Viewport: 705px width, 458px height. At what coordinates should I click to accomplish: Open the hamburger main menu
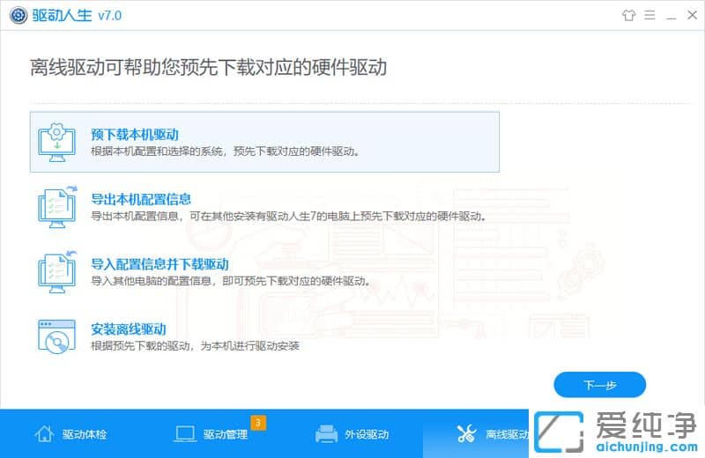649,14
